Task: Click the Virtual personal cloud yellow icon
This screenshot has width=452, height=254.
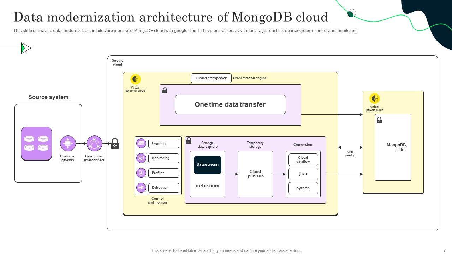Action: [x=135, y=79]
